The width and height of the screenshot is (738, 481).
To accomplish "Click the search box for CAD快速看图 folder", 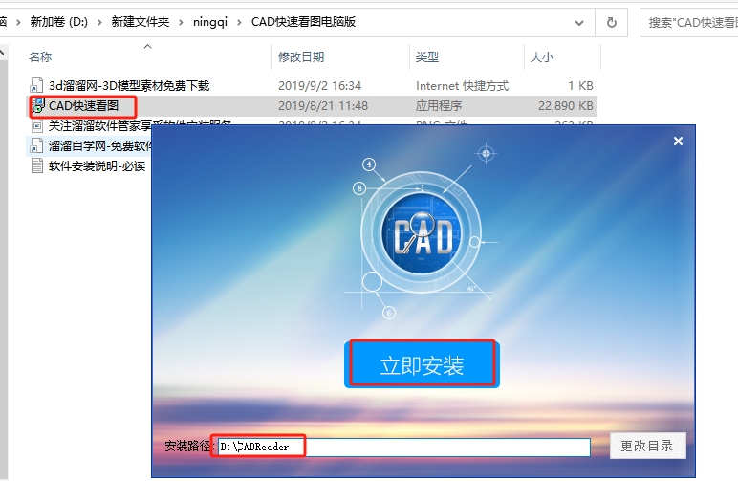I will click(x=690, y=22).
